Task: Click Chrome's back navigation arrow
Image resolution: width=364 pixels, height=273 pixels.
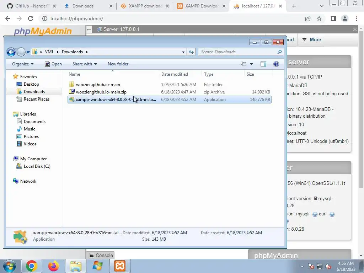Action: (8, 18)
